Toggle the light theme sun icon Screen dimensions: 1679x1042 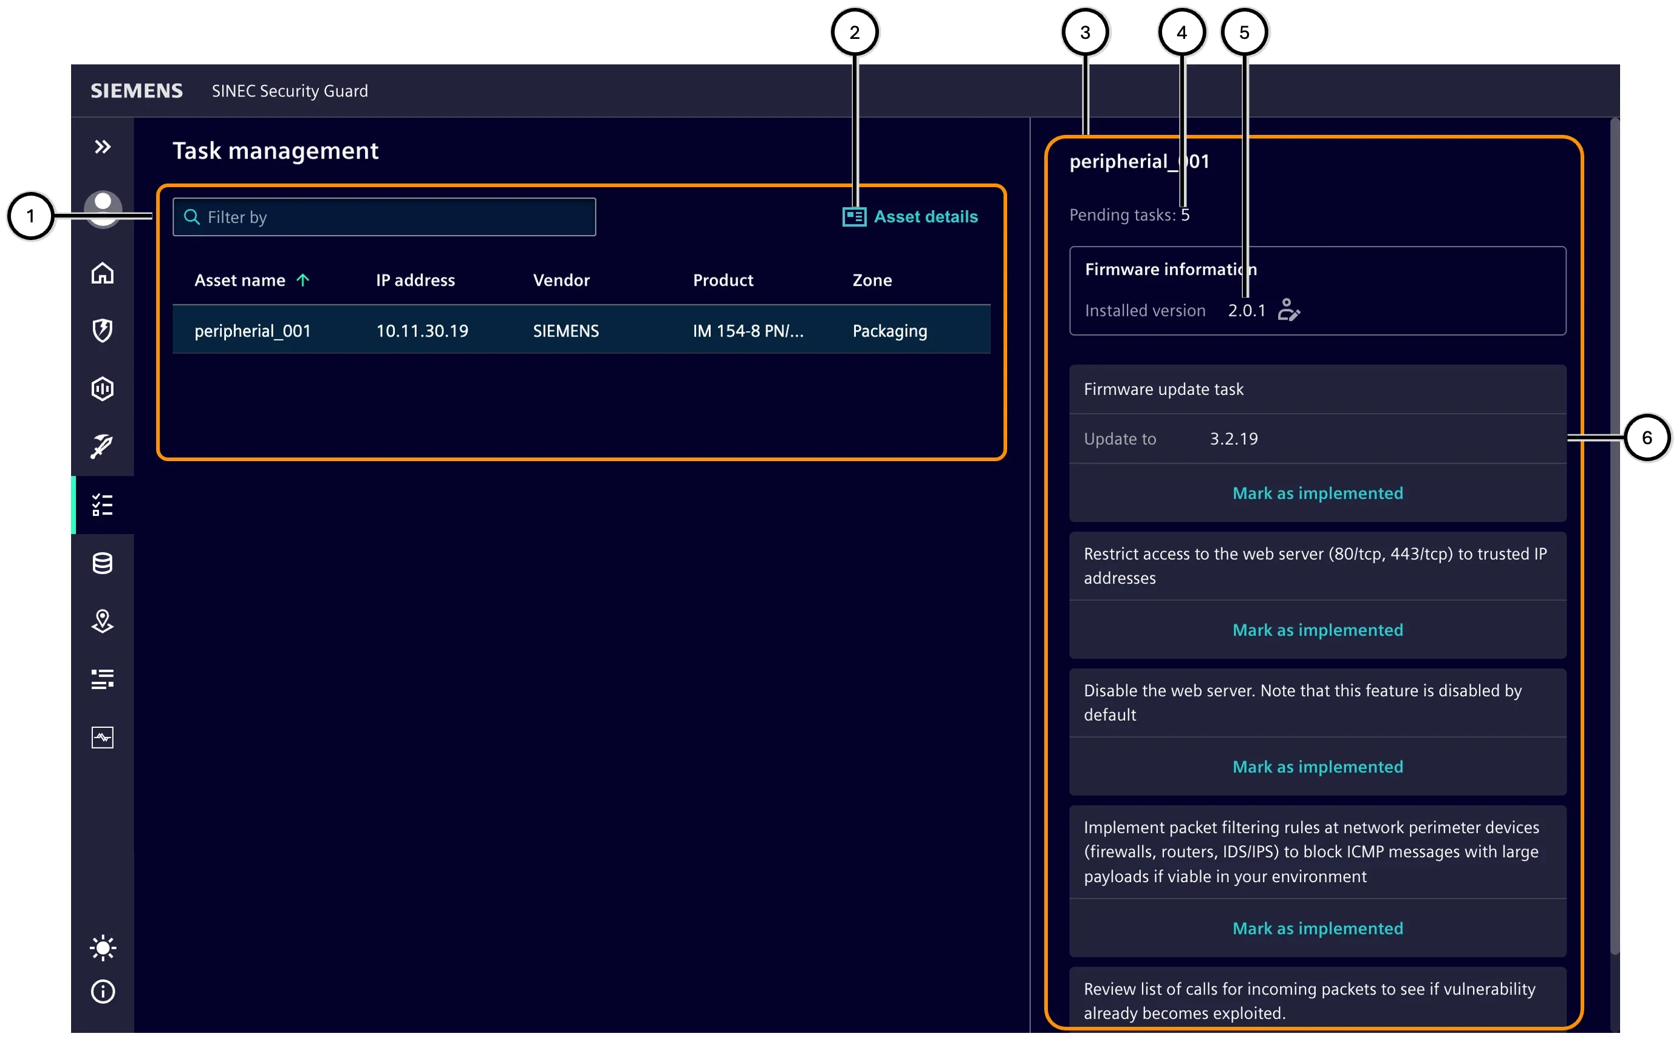pos(103,948)
